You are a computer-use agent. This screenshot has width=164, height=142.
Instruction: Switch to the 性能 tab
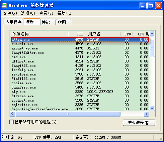pos(48,22)
